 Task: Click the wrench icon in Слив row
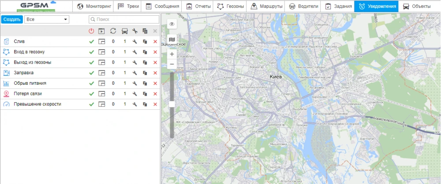pos(135,41)
